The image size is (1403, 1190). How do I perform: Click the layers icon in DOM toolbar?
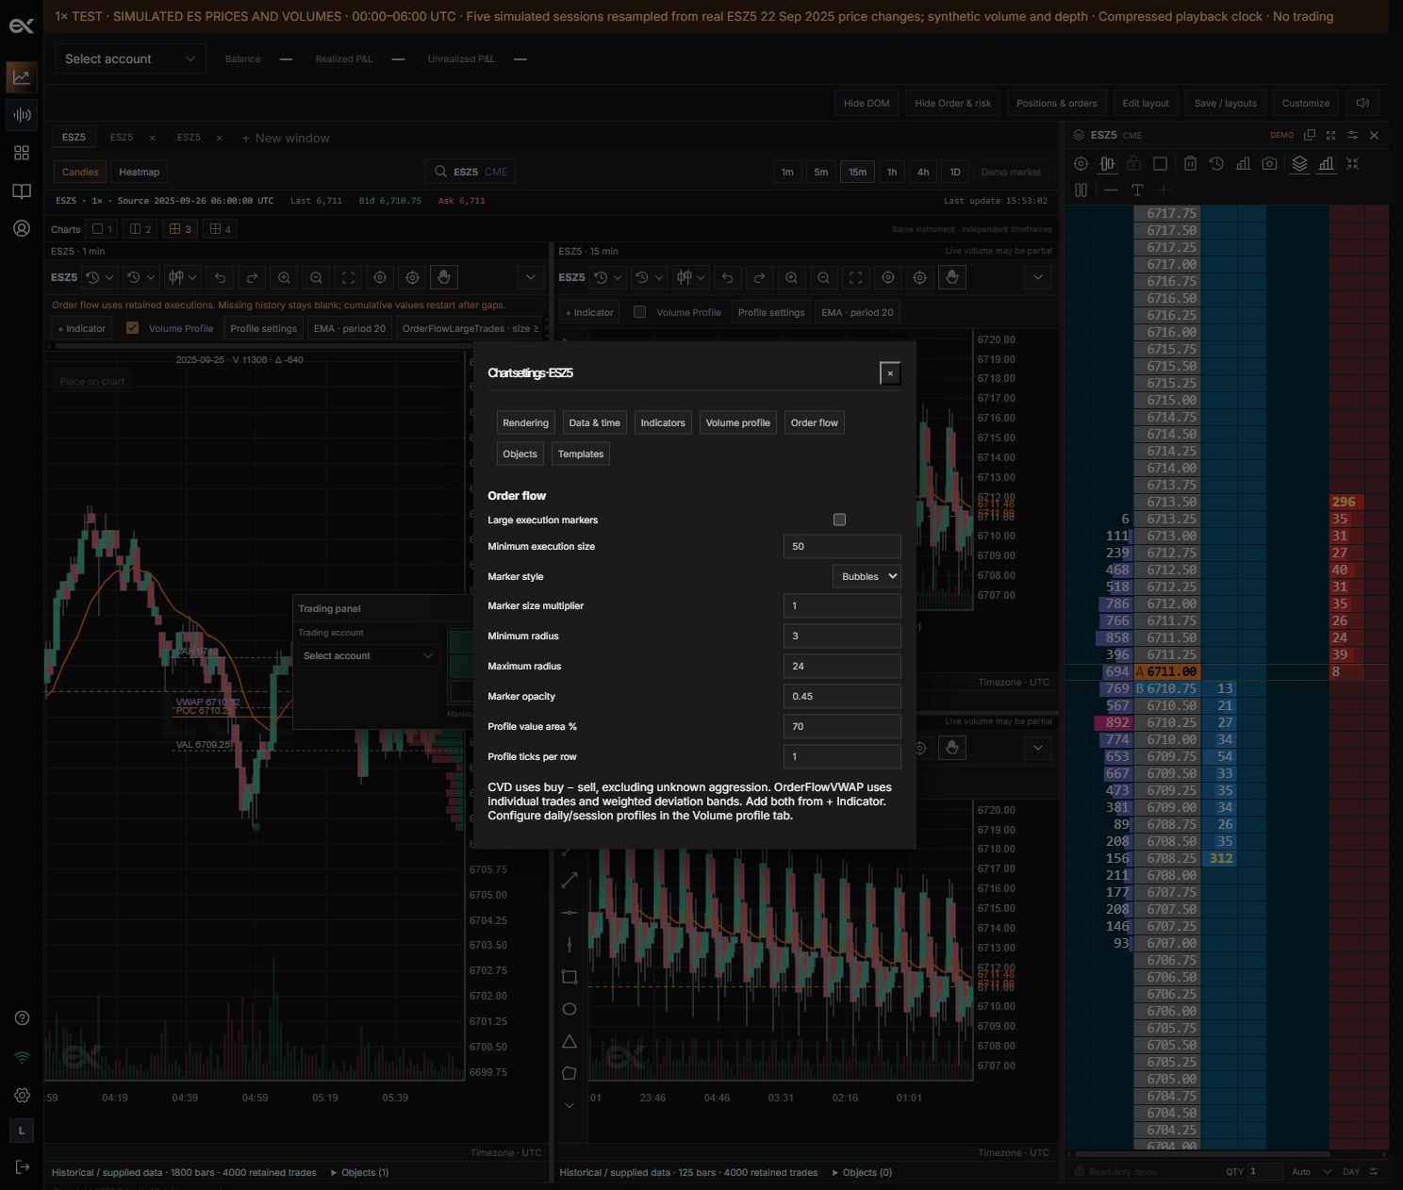[1299, 163]
